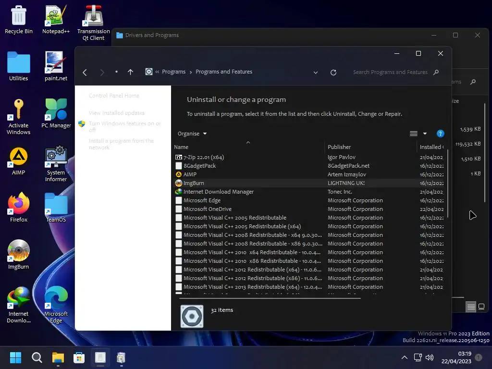Select AIMP program entry in the list
This screenshot has height=369, width=492.
click(309, 174)
